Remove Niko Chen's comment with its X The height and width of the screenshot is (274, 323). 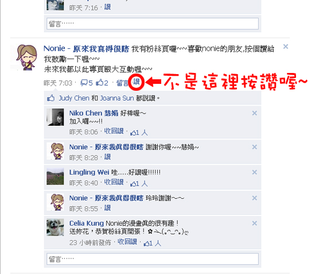[254, 113]
